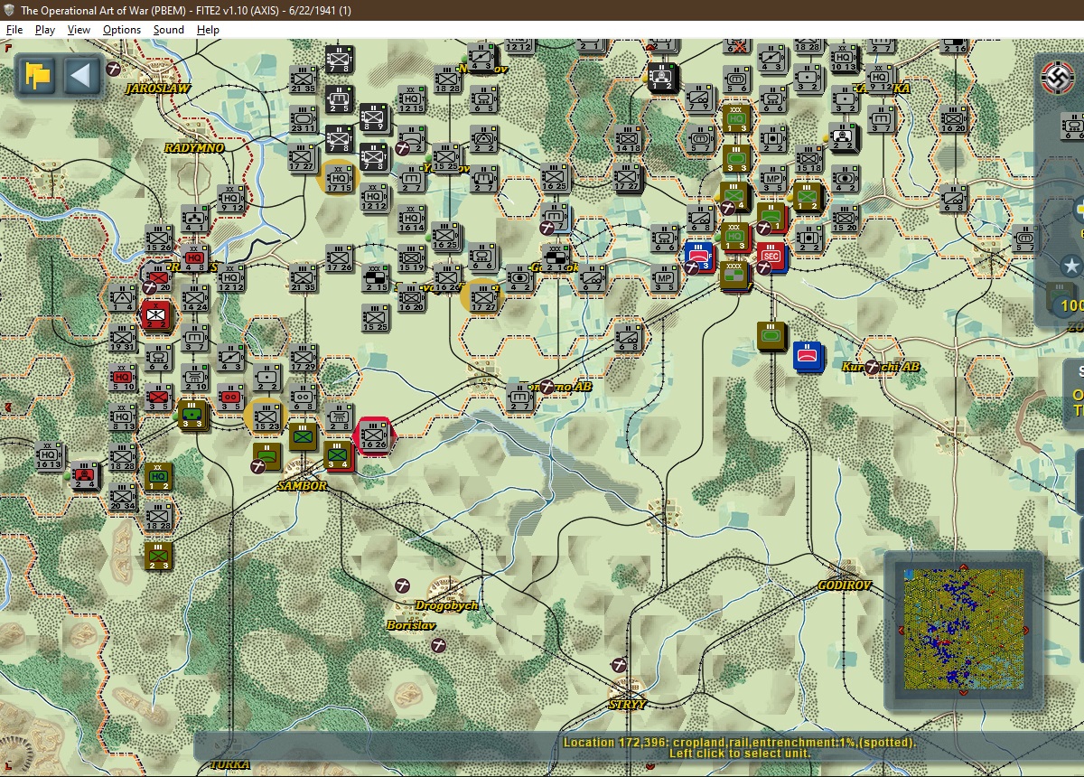Select the HQ 10 13 unit
The height and width of the screenshot is (777, 1084).
pos(844,59)
